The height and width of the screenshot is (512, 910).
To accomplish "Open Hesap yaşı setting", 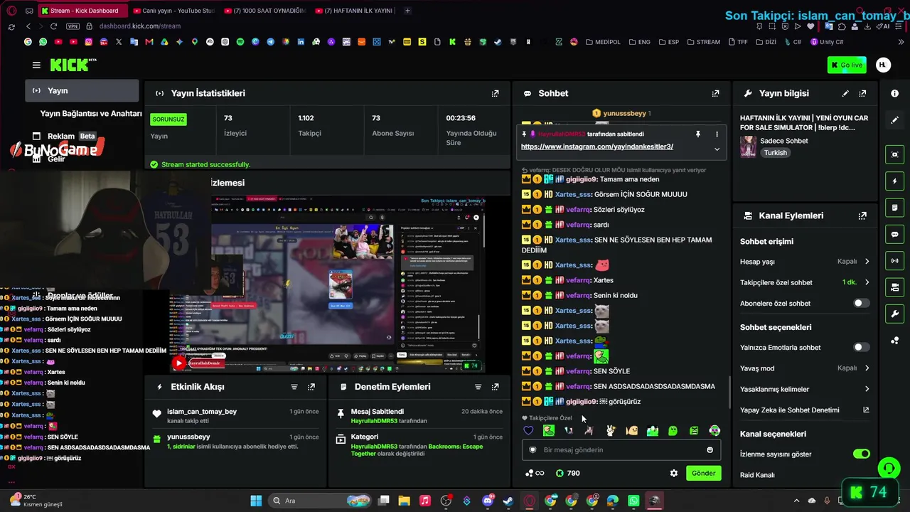I will [805, 262].
